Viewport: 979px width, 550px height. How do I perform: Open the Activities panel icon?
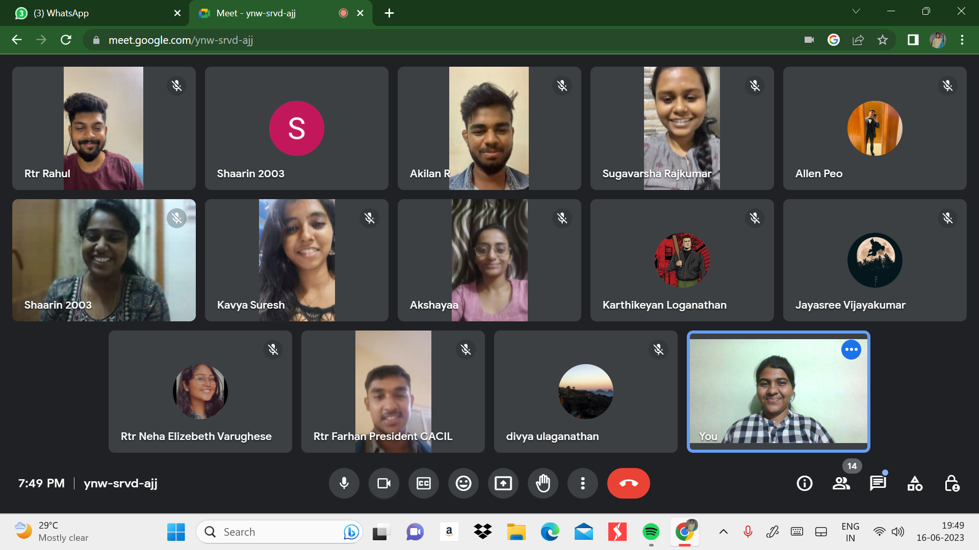[x=915, y=483]
